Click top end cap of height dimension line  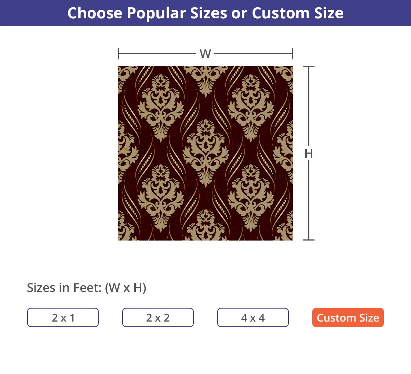[x=309, y=67]
